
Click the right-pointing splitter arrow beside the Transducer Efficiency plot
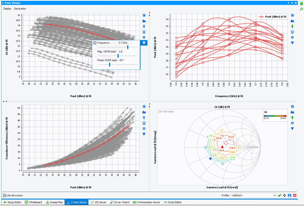click(150, 106)
